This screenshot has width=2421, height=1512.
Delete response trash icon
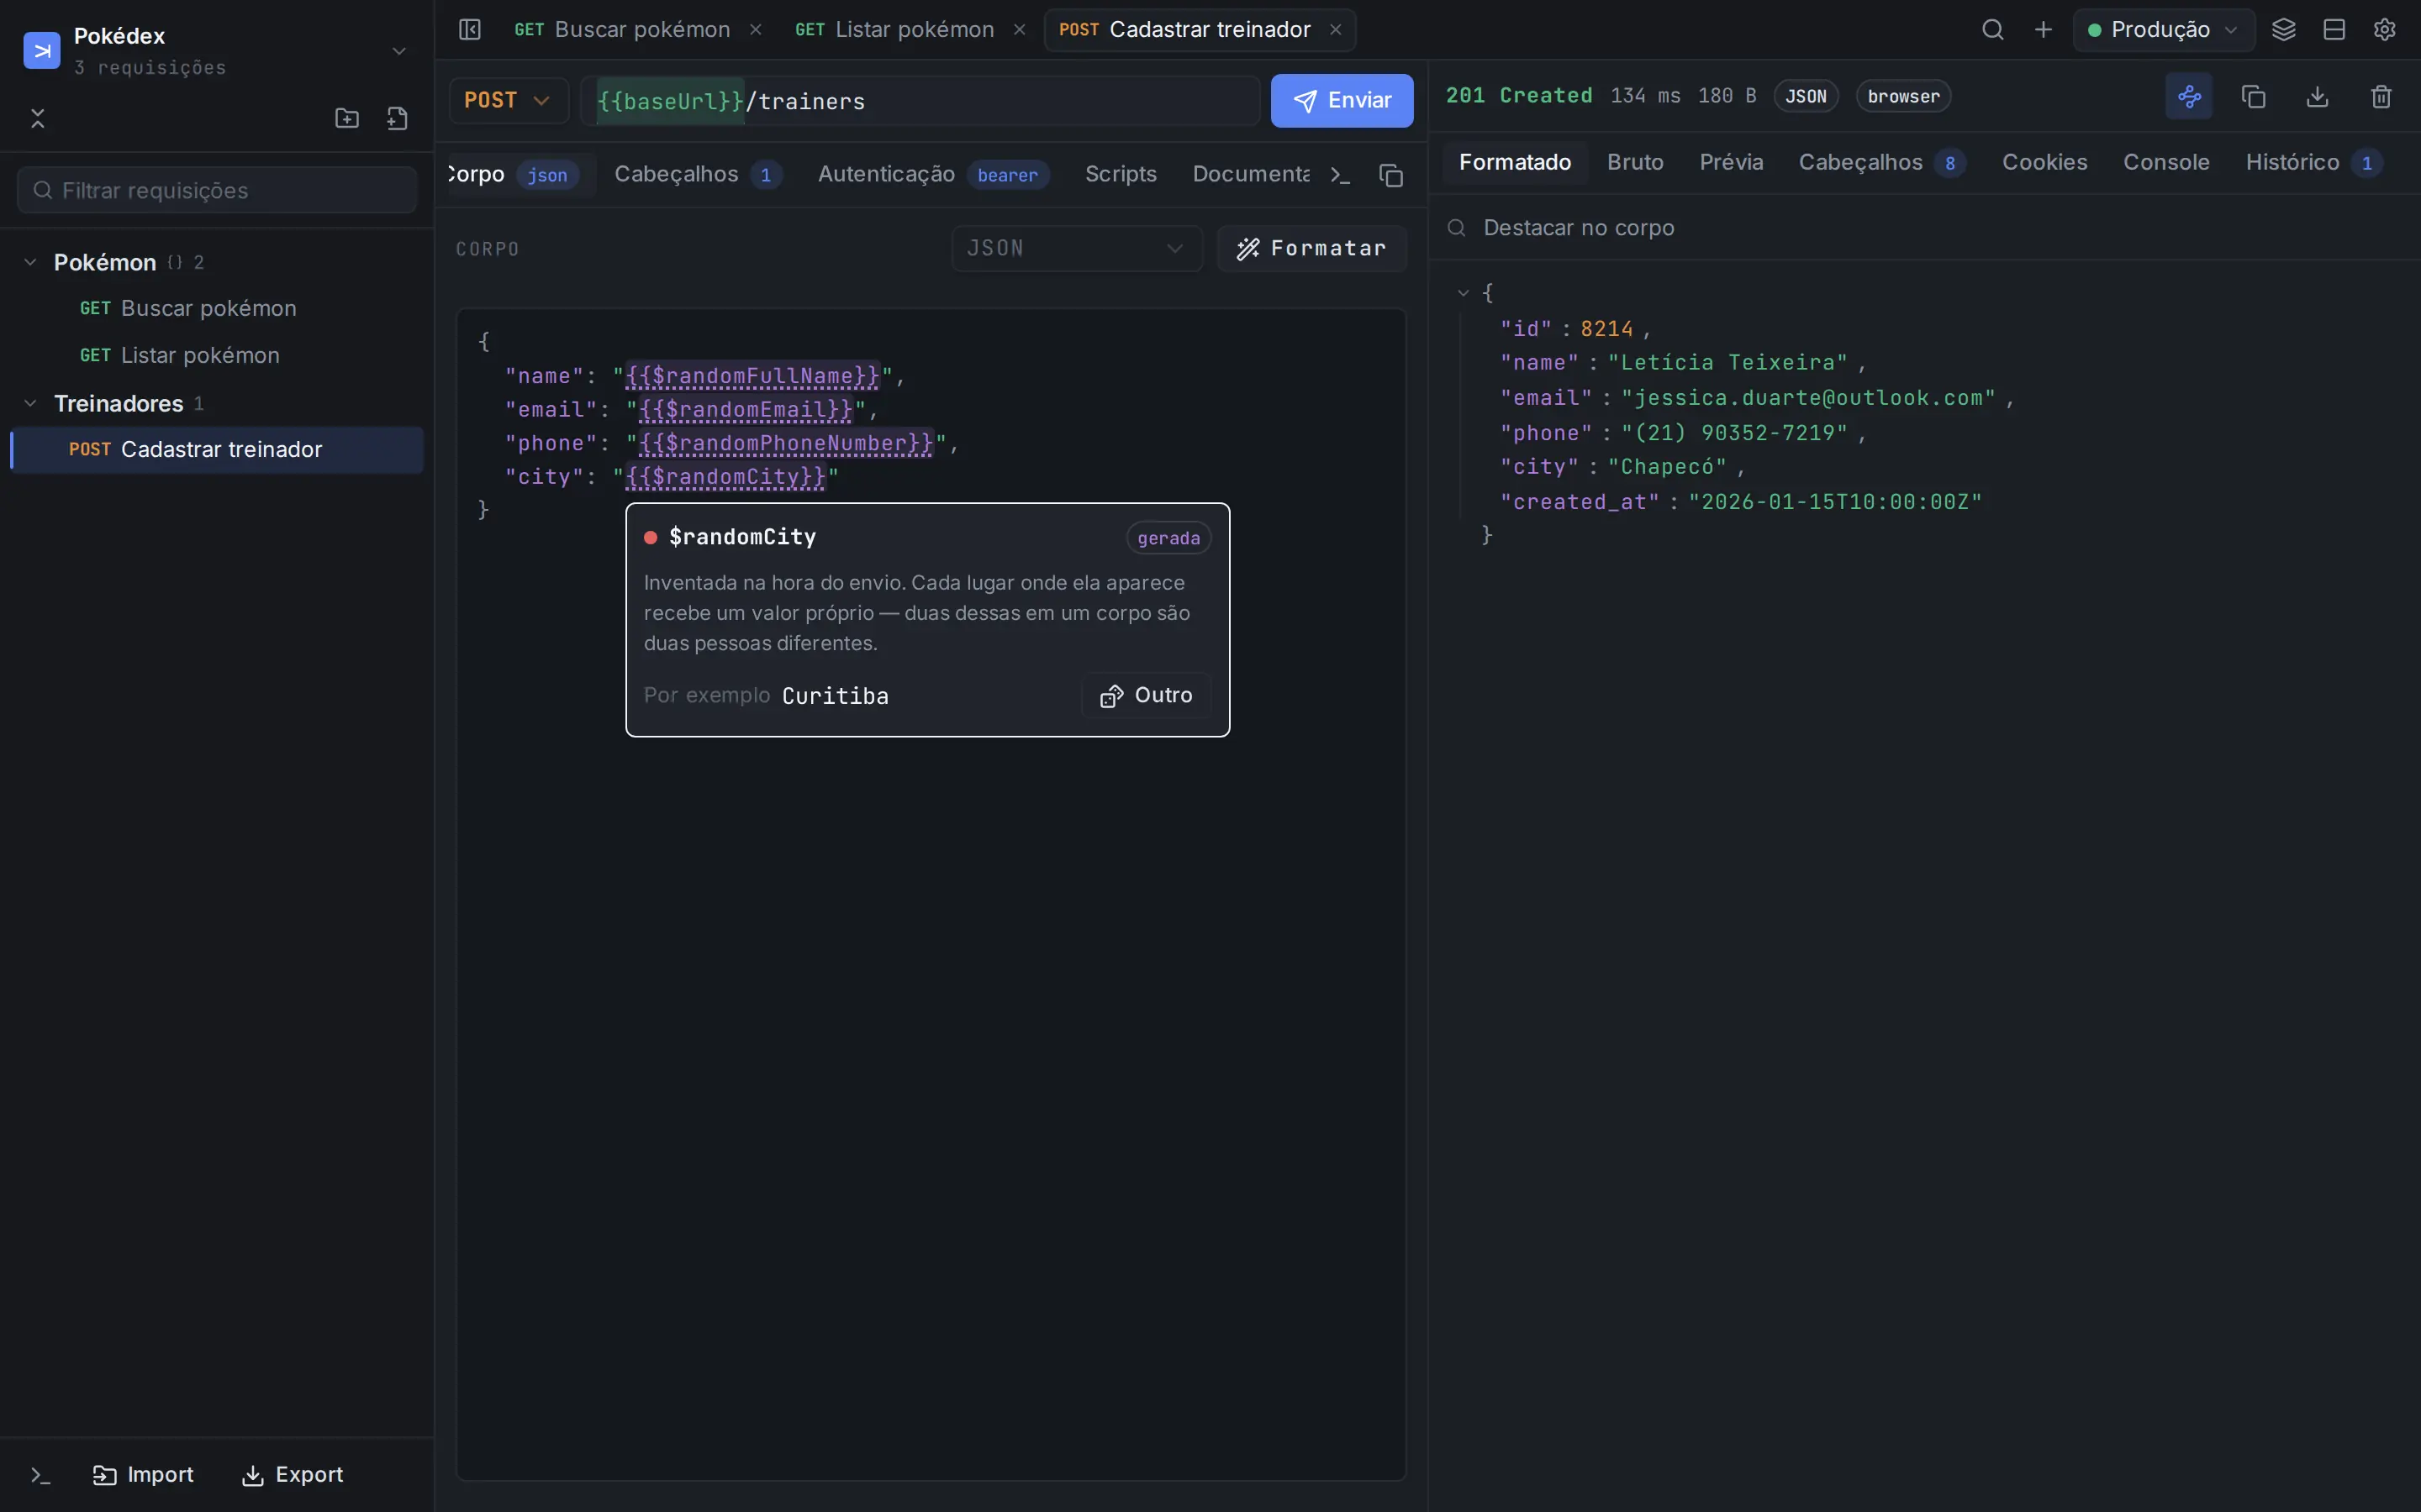pyautogui.click(x=2381, y=96)
